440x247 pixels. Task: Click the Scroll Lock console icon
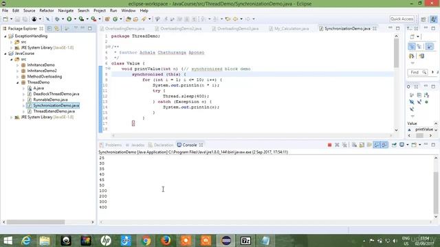362,145
